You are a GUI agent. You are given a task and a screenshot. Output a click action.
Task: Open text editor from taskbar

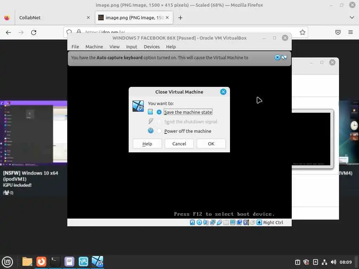[x=69, y=262]
